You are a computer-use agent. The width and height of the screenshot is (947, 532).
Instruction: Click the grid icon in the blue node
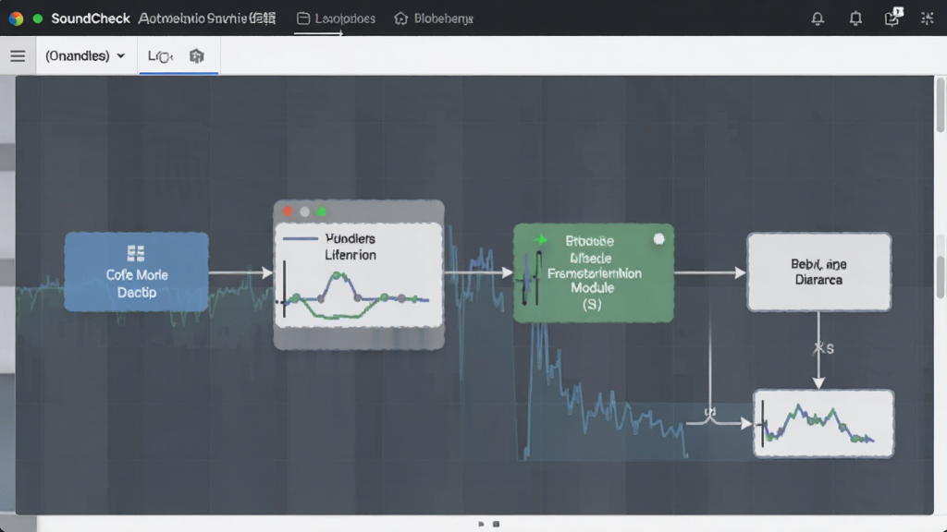136,253
